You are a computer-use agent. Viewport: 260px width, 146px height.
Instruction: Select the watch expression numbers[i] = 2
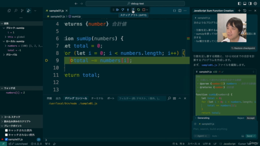click(15, 93)
